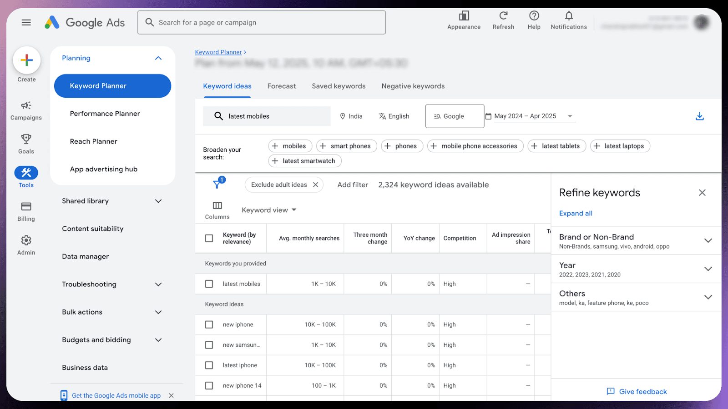Close the Refine keywords panel
728x409 pixels.
tap(702, 193)
